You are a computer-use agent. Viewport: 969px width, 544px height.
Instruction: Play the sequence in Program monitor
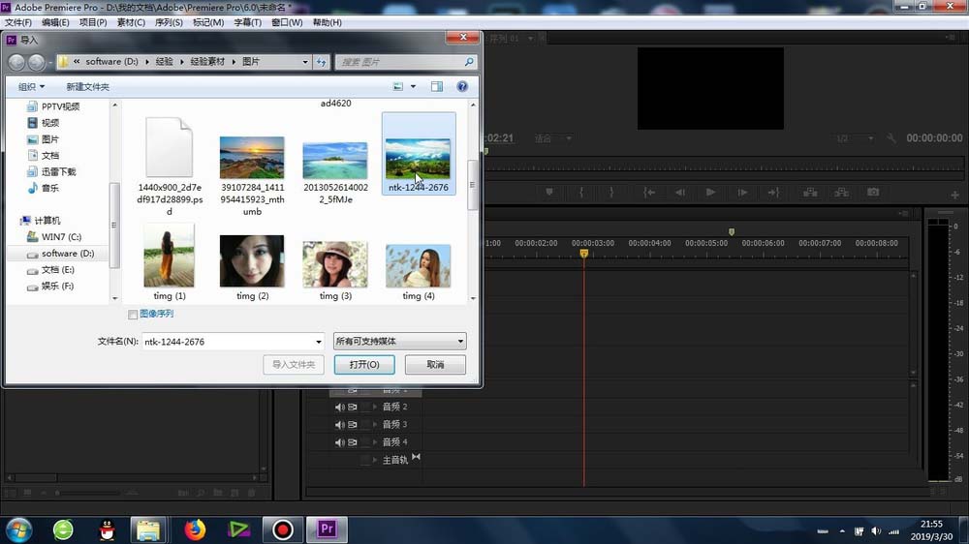710,192
